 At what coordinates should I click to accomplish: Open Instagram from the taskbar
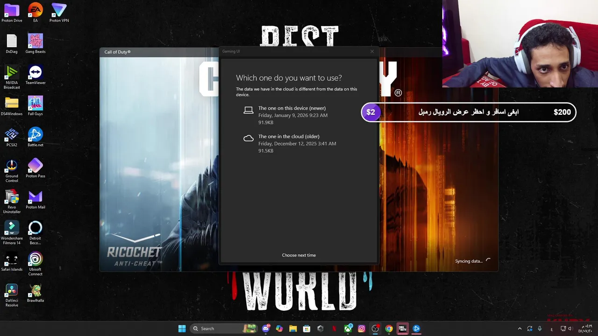click(362, 329)
